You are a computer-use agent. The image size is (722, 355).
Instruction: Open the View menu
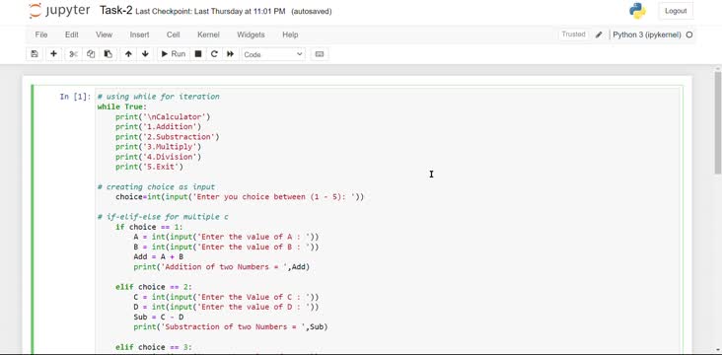click(105, 35)
